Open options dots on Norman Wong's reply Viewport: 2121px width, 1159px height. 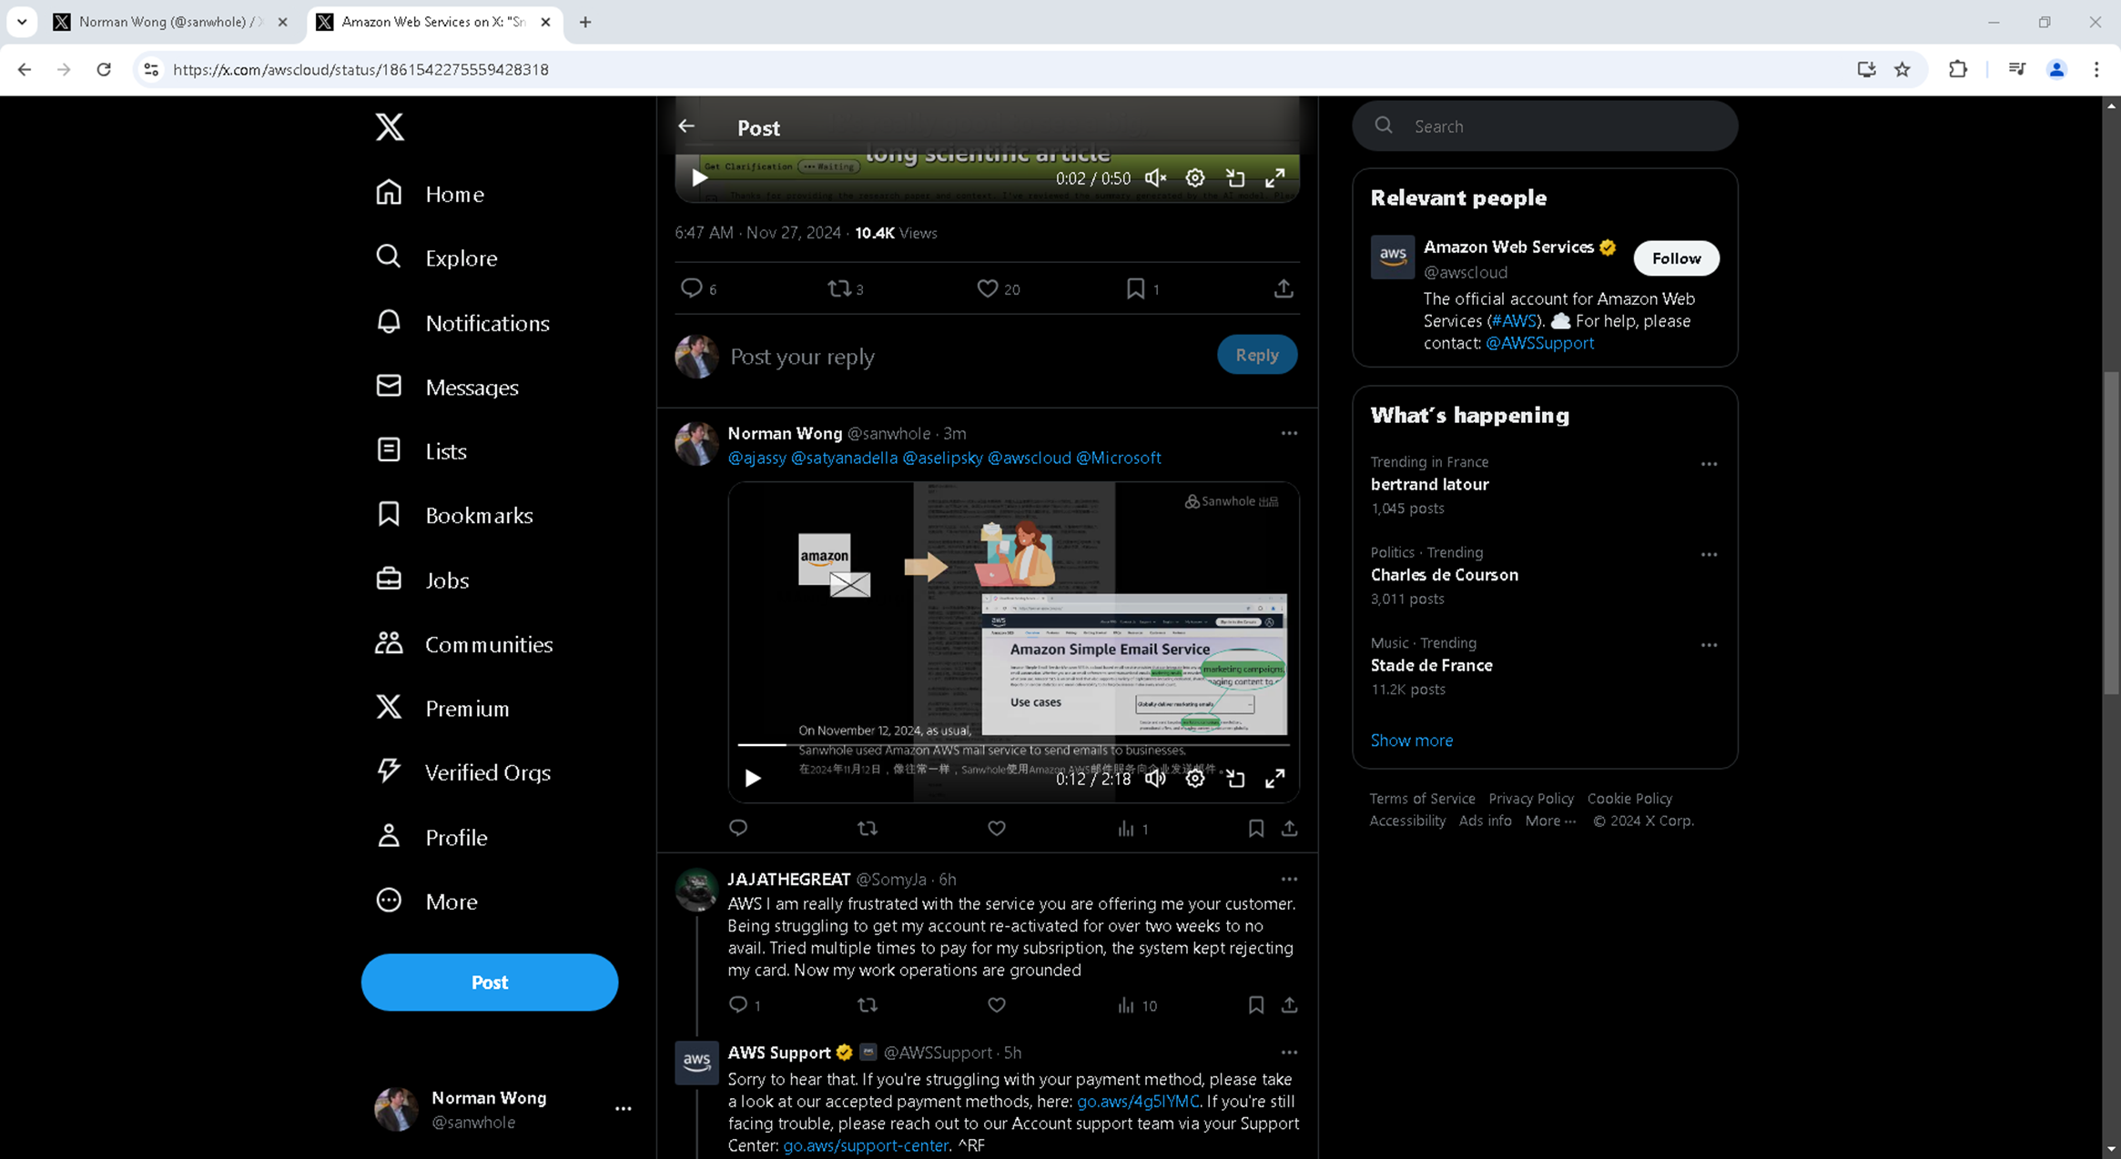(x=1289, y=433)
